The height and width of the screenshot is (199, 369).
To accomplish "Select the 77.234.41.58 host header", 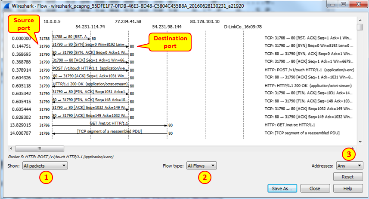I will (x=128, y=21).
